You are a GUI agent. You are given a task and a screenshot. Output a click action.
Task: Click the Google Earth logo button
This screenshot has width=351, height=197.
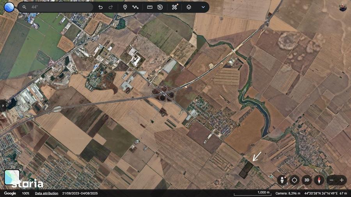[9, 7]
